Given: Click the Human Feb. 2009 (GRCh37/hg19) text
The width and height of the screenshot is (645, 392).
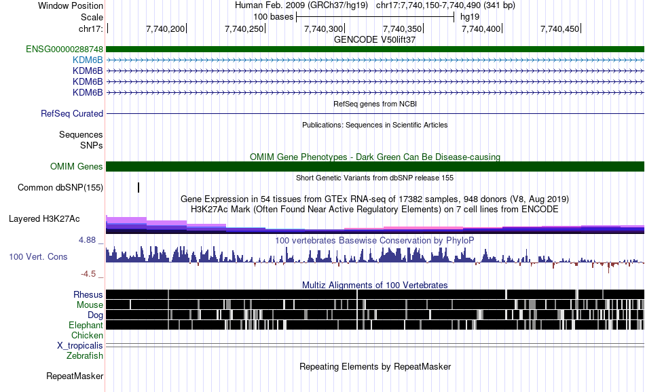Looking at the screenshot, I should [301, 5].
